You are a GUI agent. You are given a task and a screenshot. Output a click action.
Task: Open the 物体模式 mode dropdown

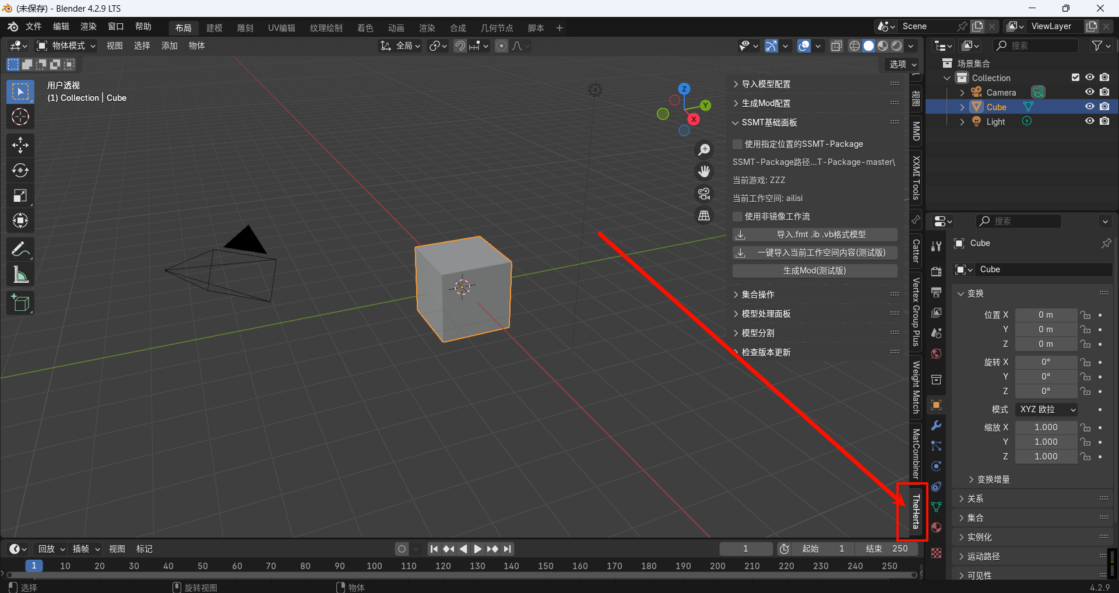pos(66,45)
